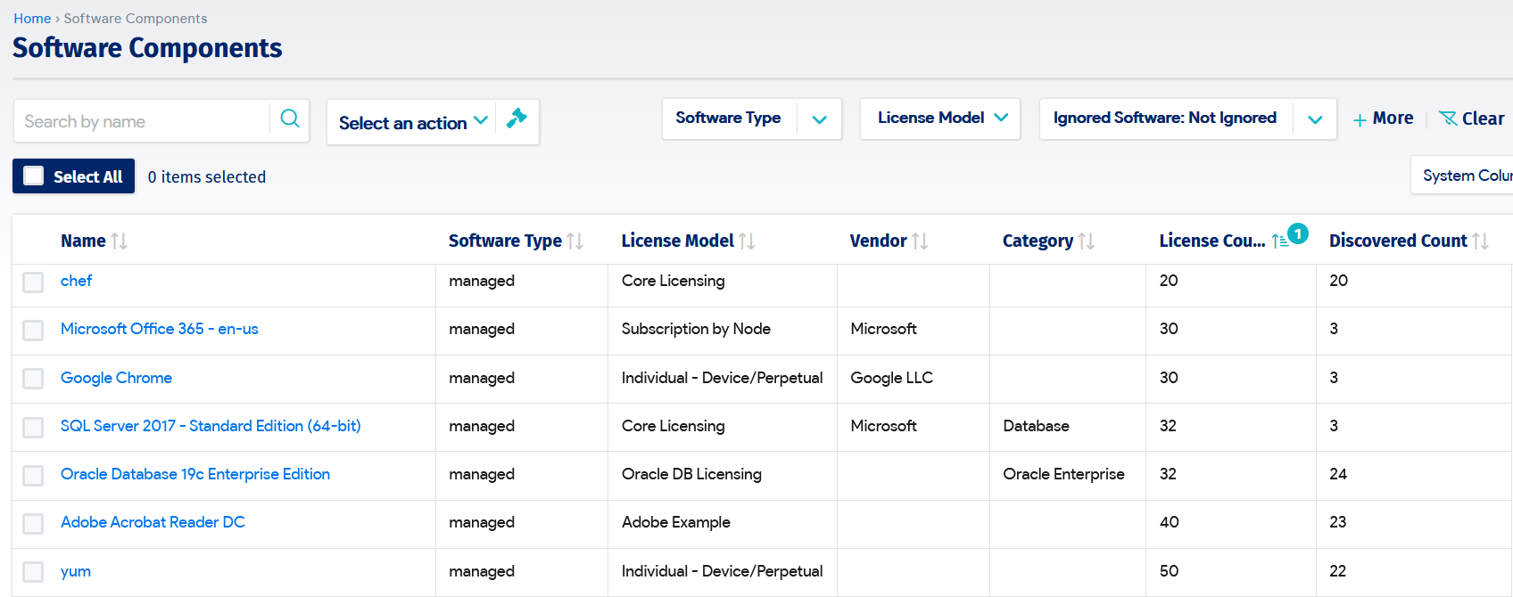Click the License Count column header text
The image size is (1513, 597).
point(1212,241)
